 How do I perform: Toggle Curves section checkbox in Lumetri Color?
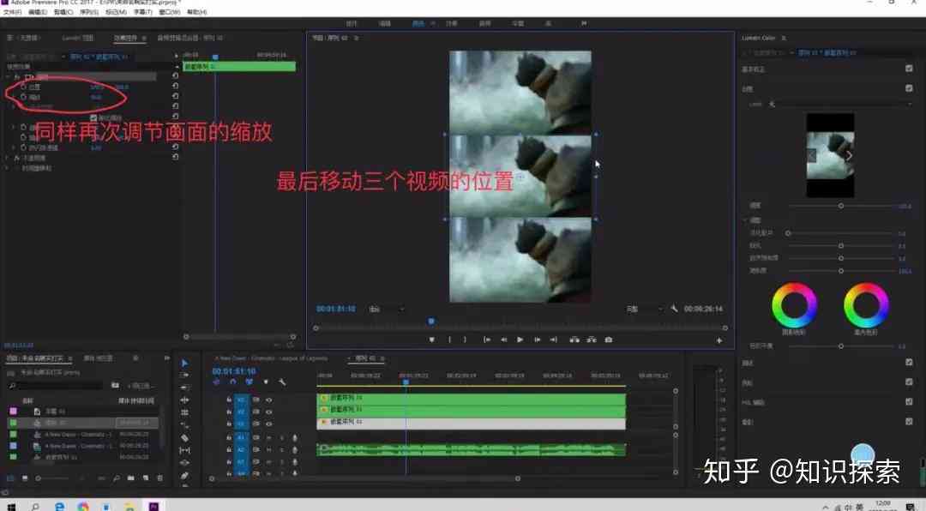pos(909,362)
